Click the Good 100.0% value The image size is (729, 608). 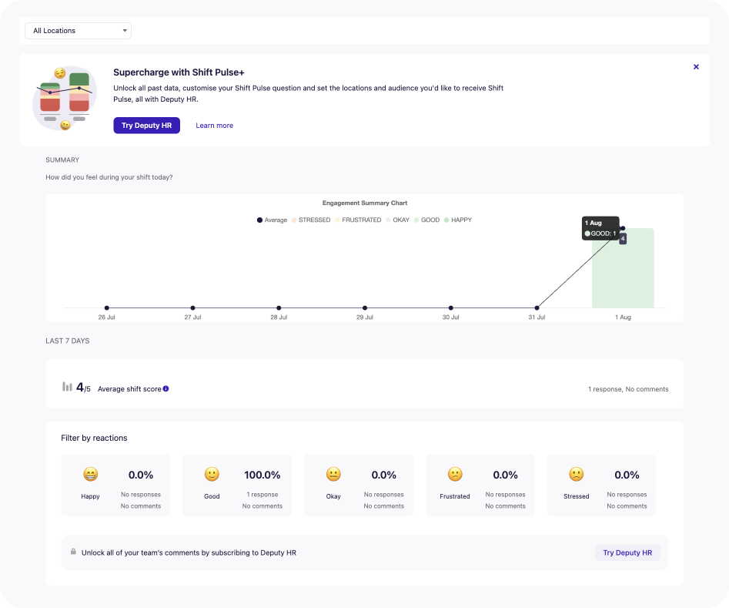(x=263, y=475)
